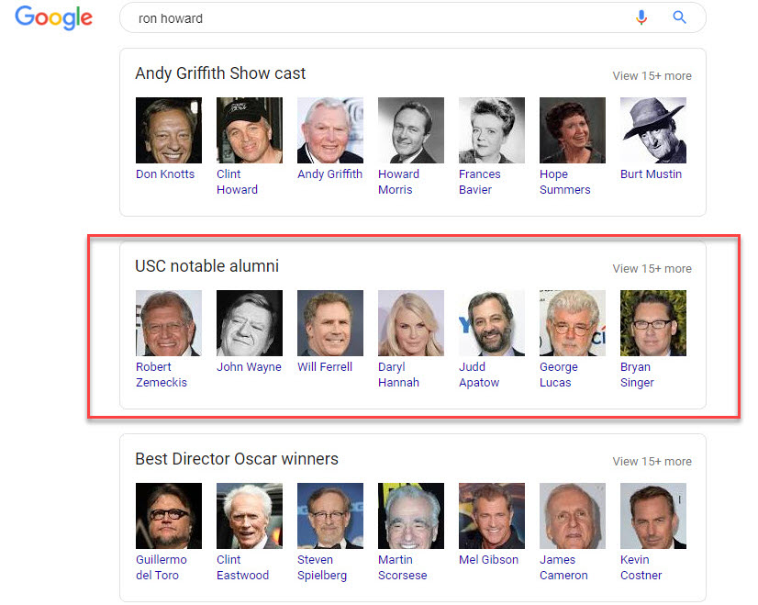Select the photo thumbnail above Andy Griffith

click(330, 130)
